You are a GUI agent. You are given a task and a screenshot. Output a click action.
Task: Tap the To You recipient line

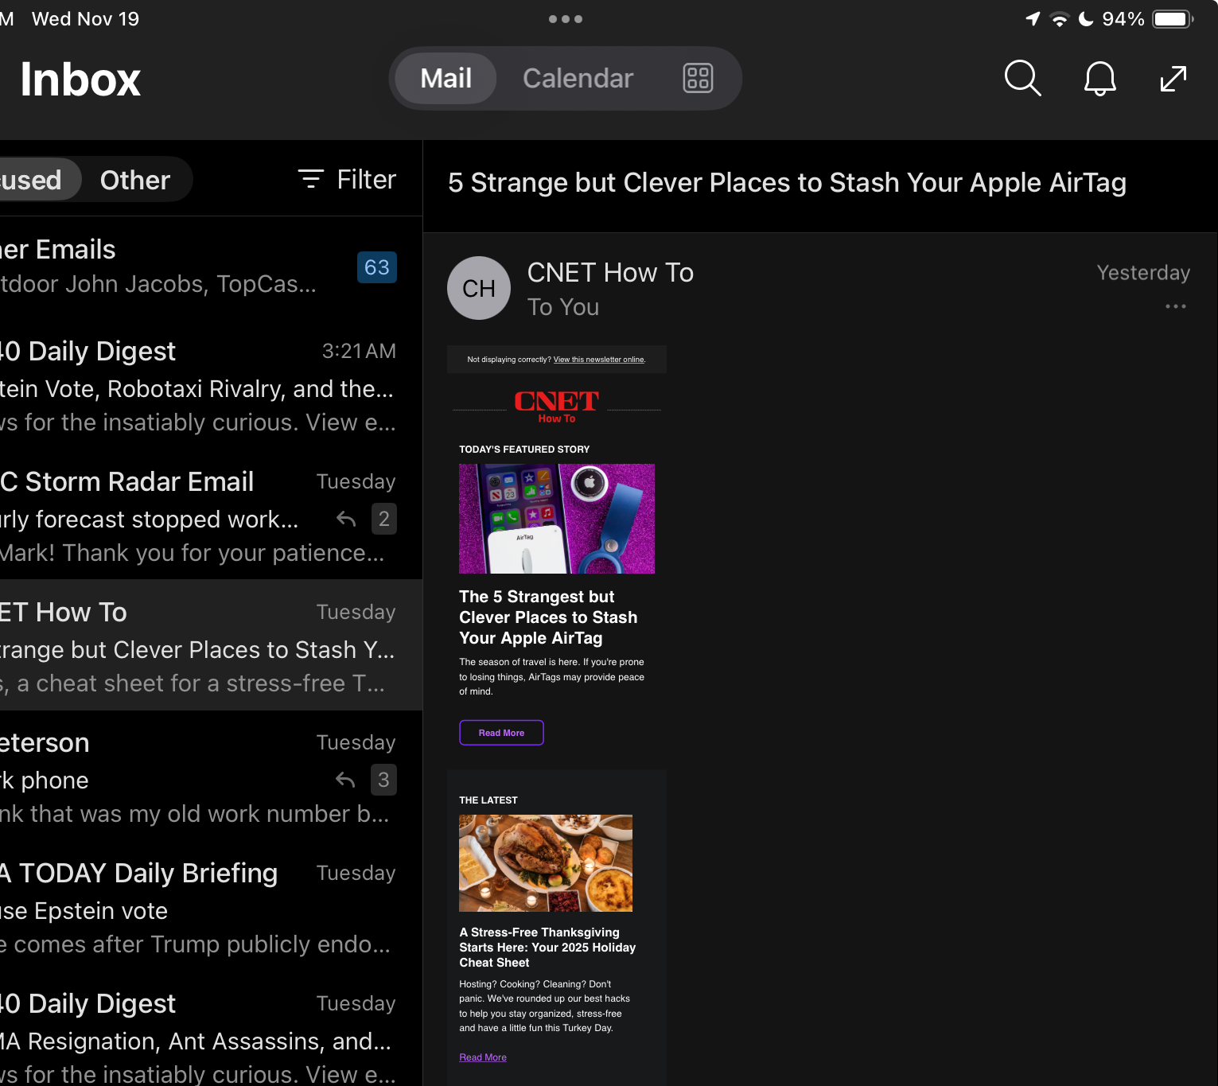[563, 307]
